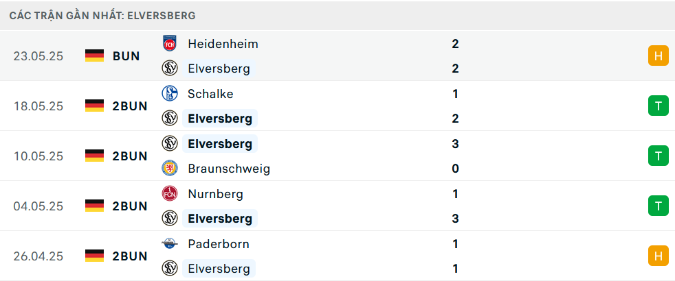Open the Paderborn team name link
Screen dimensions: 675x281
click(219, 244)
